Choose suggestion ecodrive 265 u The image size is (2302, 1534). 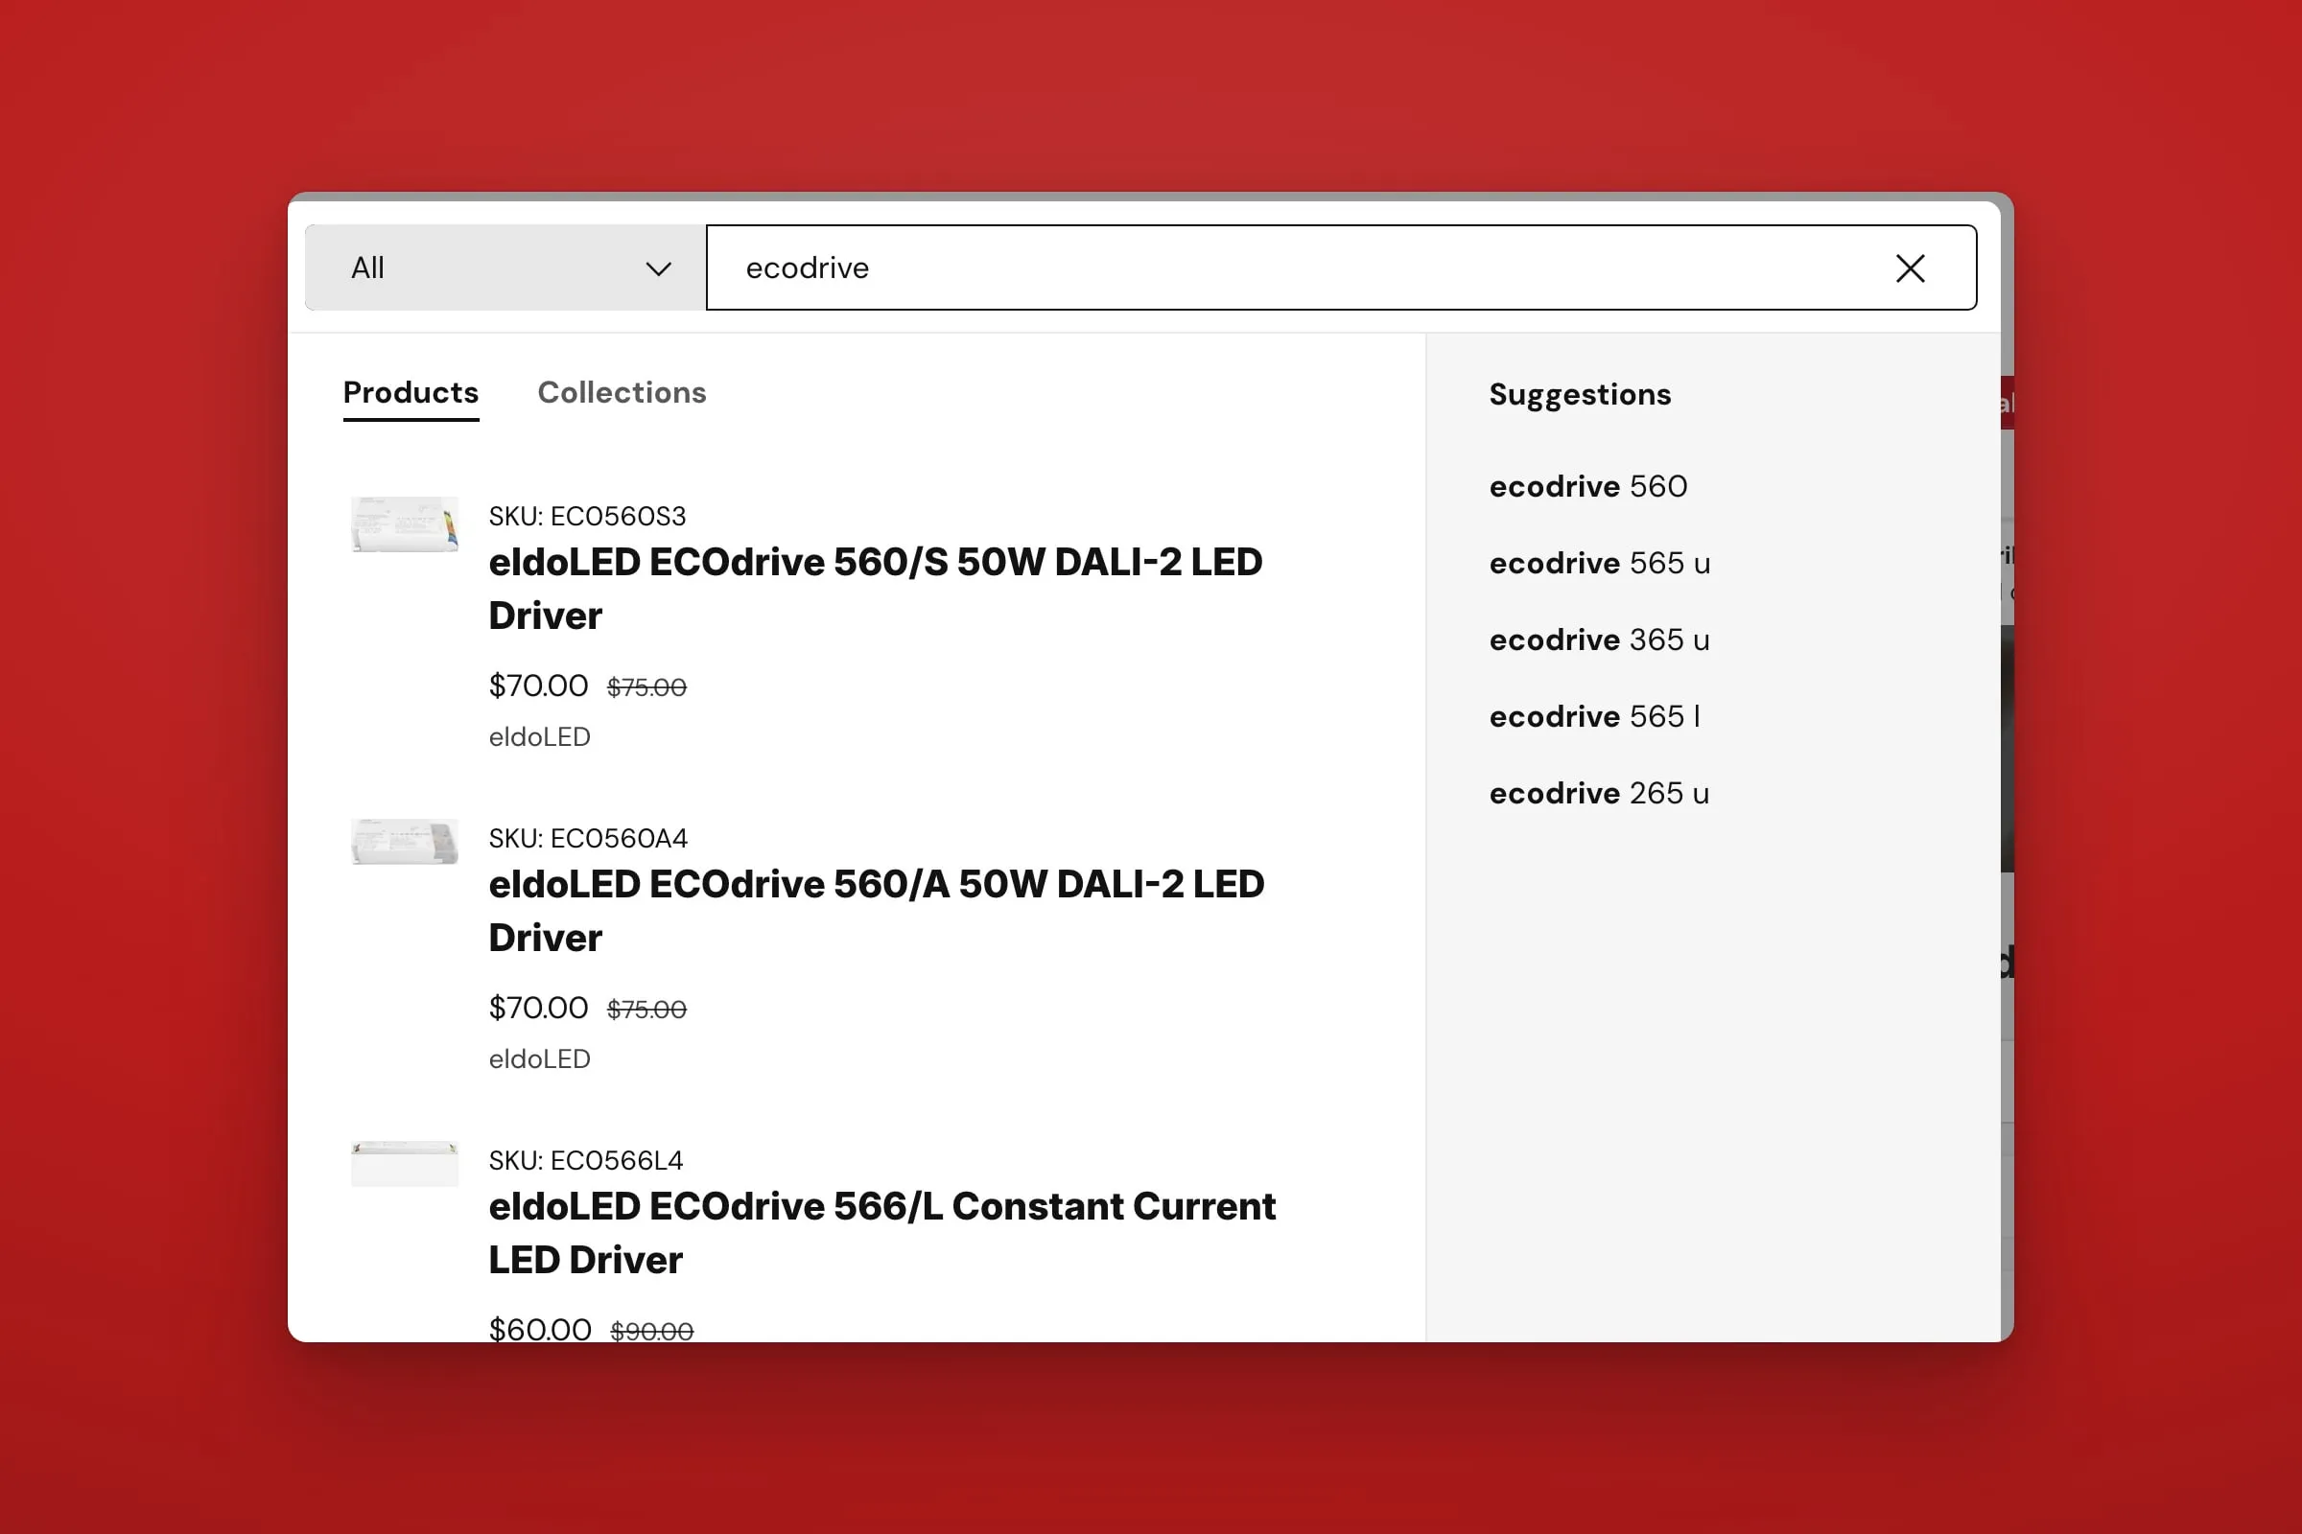1599,794
